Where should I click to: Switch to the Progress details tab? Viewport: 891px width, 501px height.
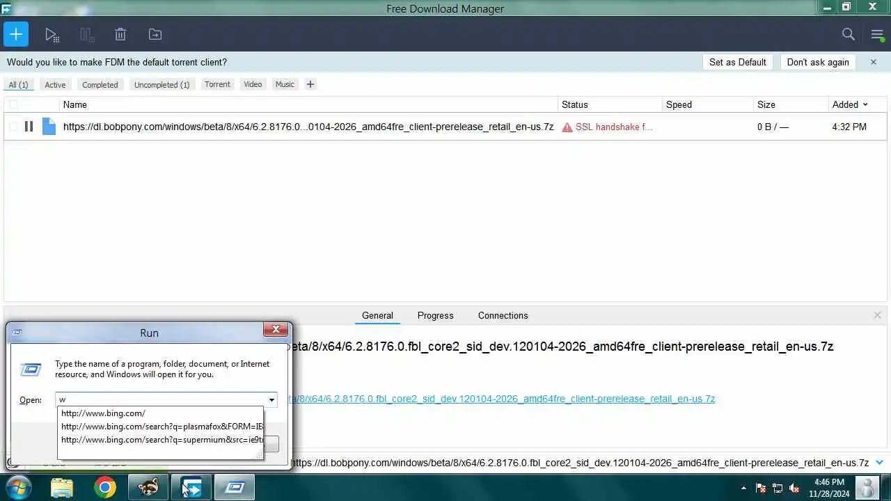(x=436, y=315)
